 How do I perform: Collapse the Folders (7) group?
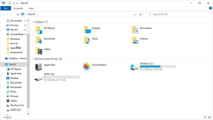(x=33, y=22)
